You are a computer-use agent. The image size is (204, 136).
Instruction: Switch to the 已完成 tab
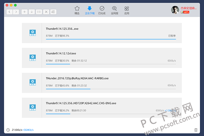102,10
